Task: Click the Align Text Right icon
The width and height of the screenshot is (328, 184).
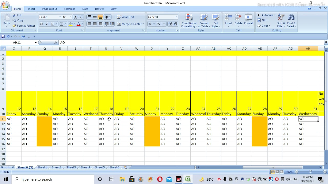Action: (100, 24)
